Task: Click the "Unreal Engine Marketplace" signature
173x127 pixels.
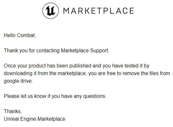Action: coord(35,119)
